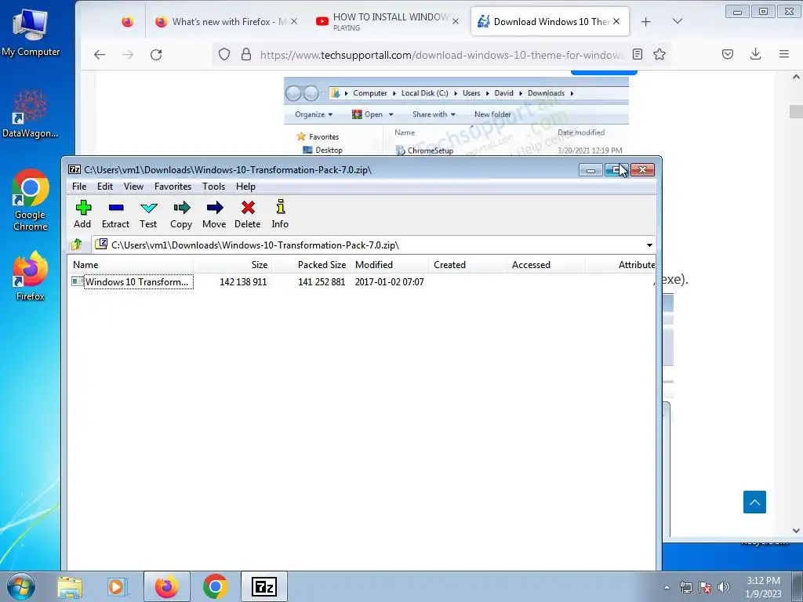The image size is (803, 602).
Task: Open the Help menu in 7-Zip
Action: 245,187
